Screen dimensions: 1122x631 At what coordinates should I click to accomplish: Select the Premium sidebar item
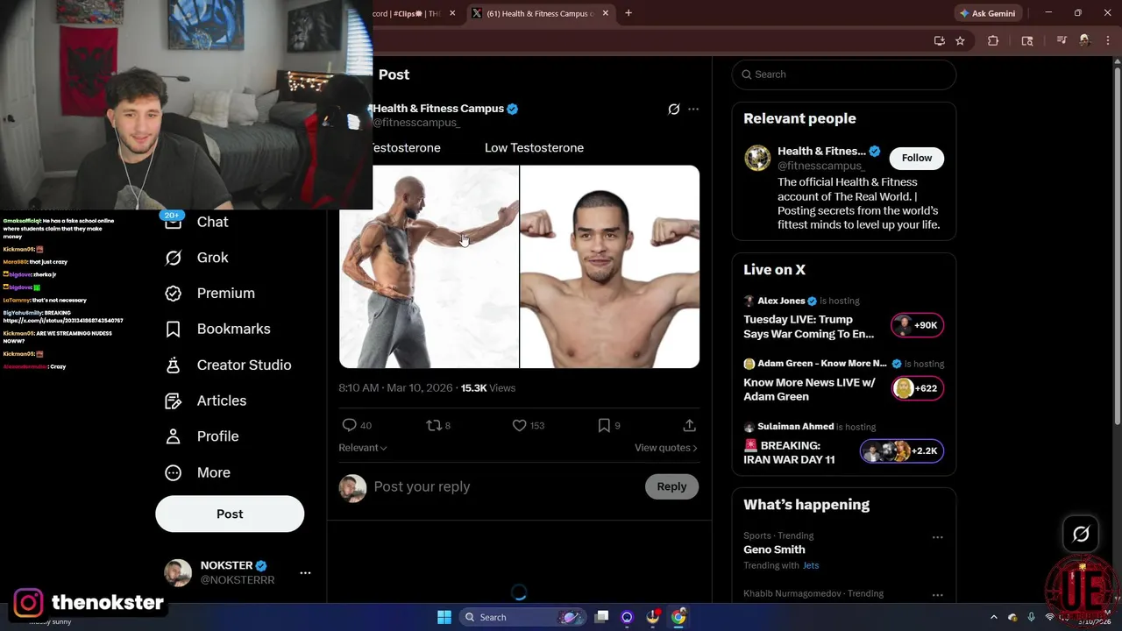(211, 294)
